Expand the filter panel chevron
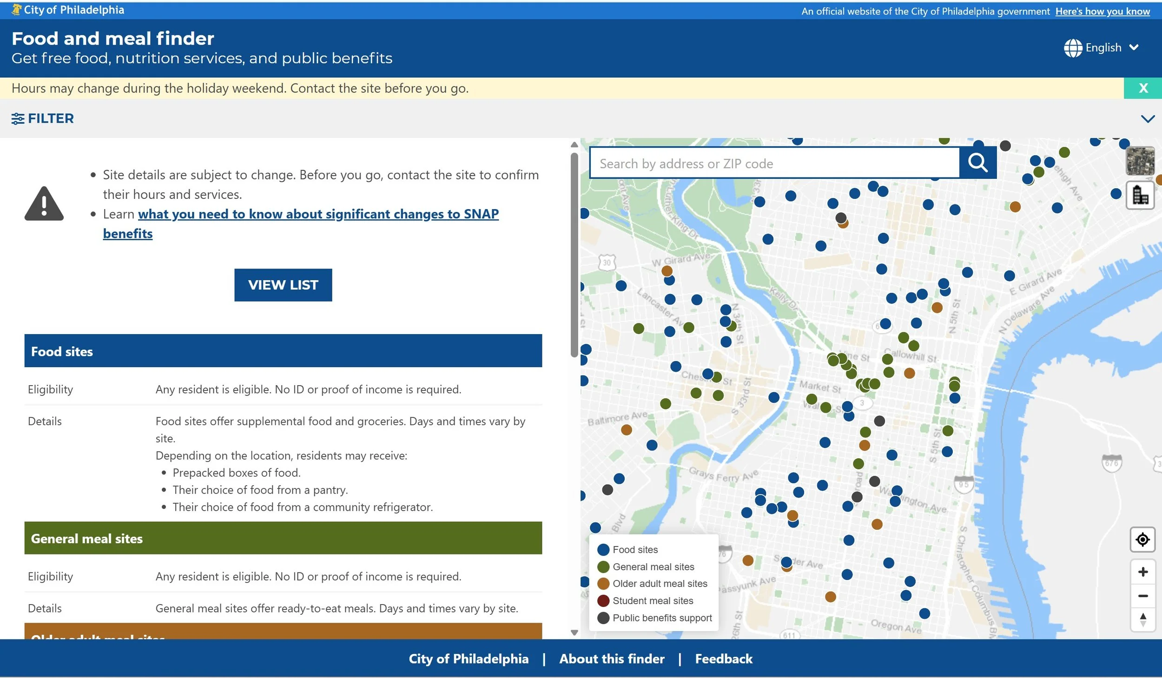Viewport: 1162px width, 678px height. [1148, 119]
